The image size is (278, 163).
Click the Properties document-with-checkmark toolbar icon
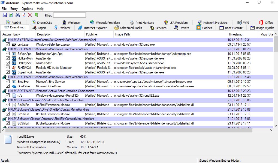tap(24, 15)
